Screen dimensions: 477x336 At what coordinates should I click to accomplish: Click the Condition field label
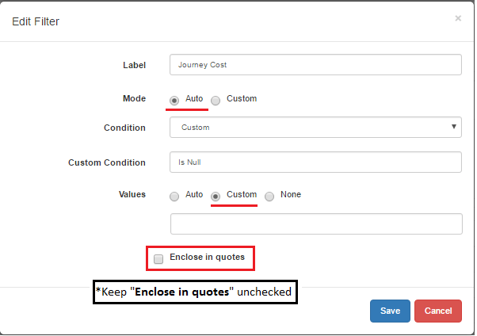tap(124, 128)
